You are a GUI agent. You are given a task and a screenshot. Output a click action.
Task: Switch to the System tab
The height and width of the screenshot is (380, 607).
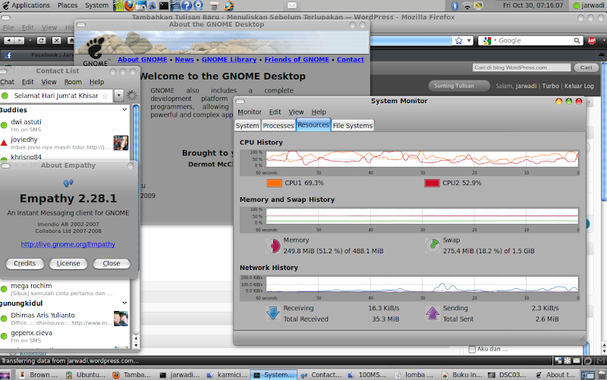247,125
